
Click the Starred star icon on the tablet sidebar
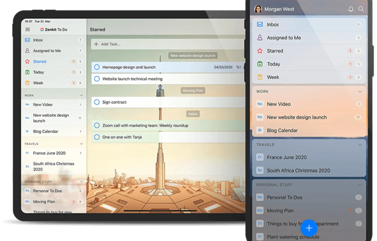(x=27, y=61)
